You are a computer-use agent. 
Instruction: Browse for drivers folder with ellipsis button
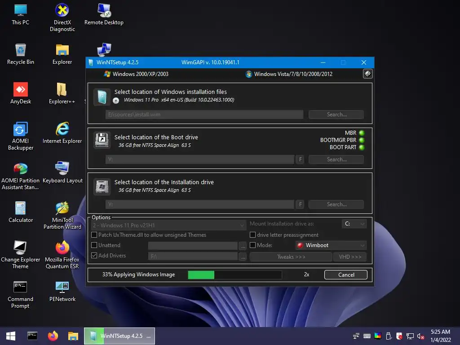pyautogui.click(x=243, y=257)
